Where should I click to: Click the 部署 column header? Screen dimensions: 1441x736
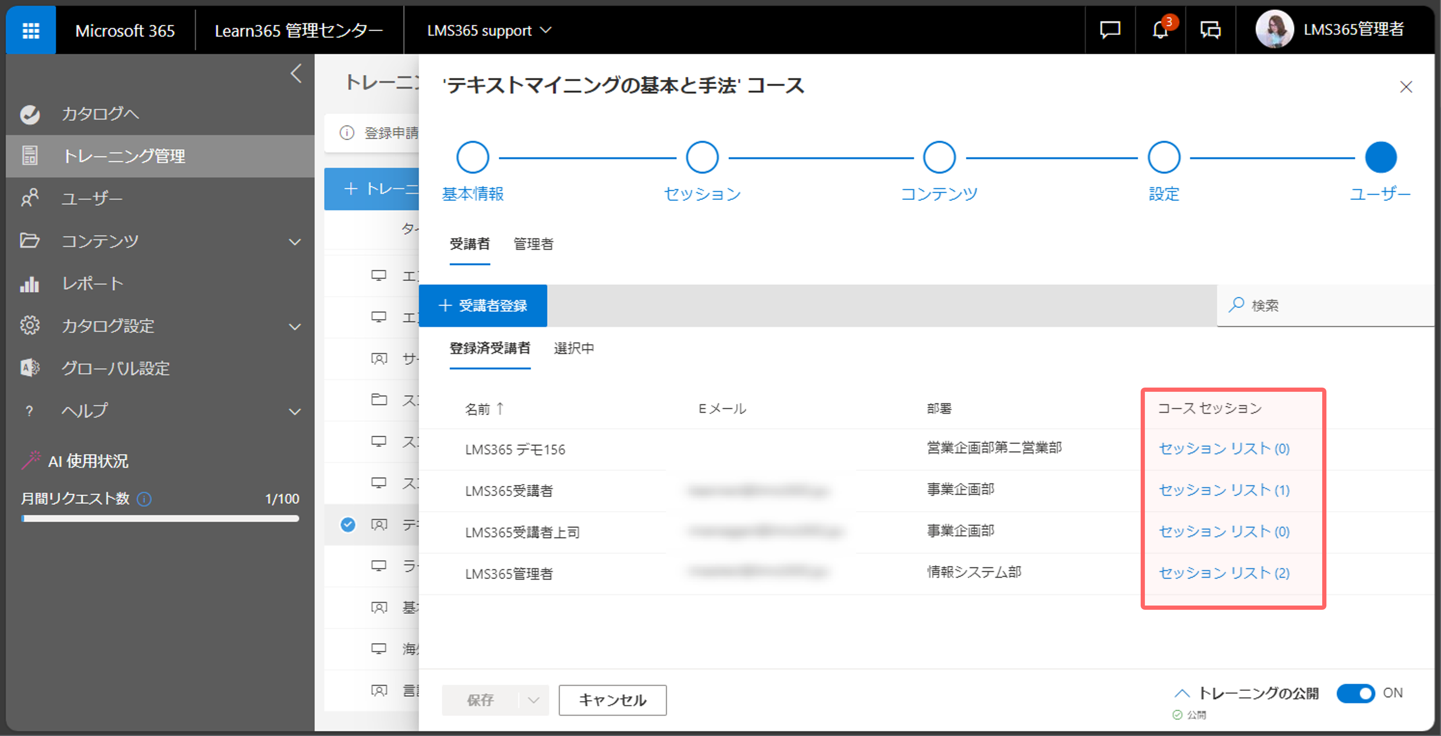point(939,409)
